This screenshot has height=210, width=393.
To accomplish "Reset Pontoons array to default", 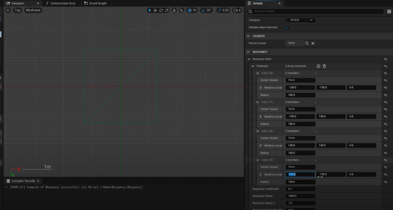I will (385, 66).
